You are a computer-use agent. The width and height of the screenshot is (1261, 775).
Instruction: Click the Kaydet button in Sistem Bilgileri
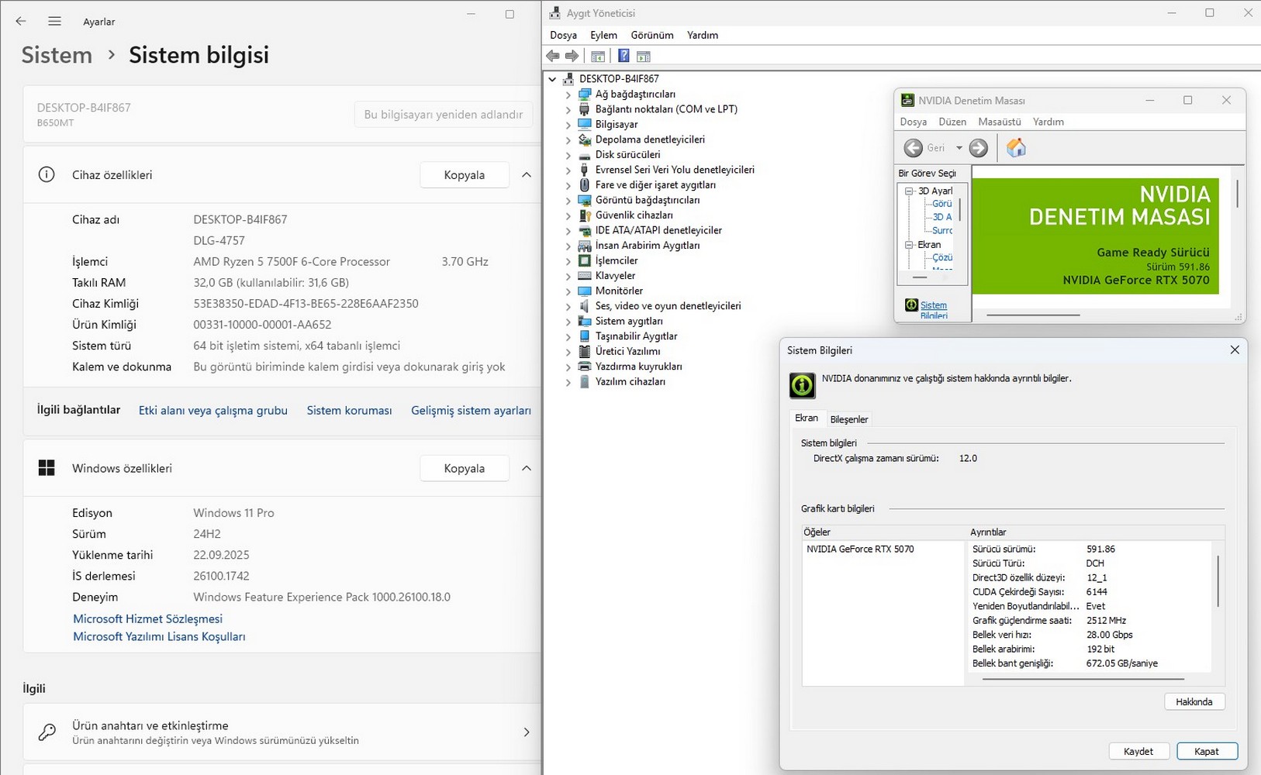(x=1138, y=751)
